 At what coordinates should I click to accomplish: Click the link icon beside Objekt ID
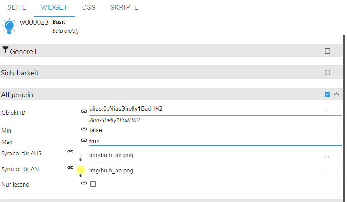[83, 111]
